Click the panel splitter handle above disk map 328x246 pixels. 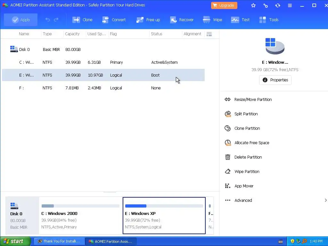[x=110, y=192]
